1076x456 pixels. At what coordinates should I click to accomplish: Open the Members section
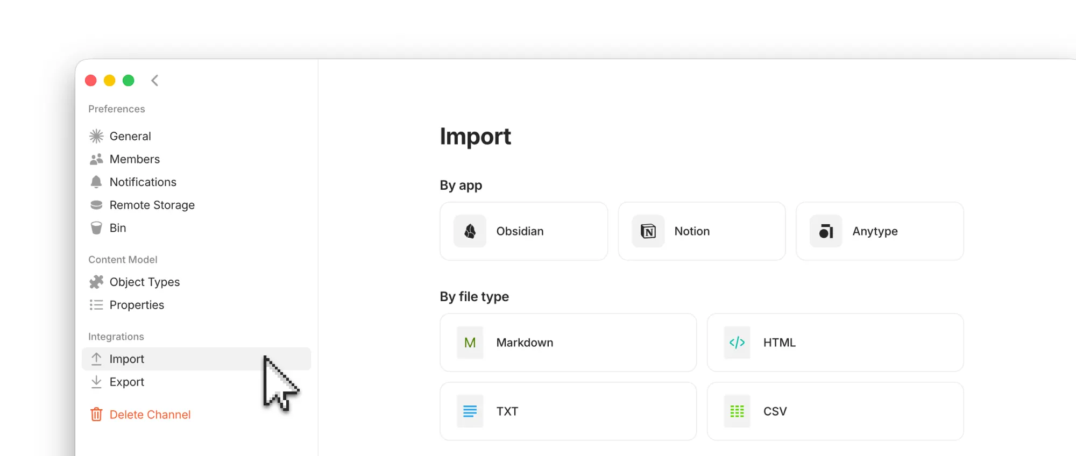[x=196, y=159]
